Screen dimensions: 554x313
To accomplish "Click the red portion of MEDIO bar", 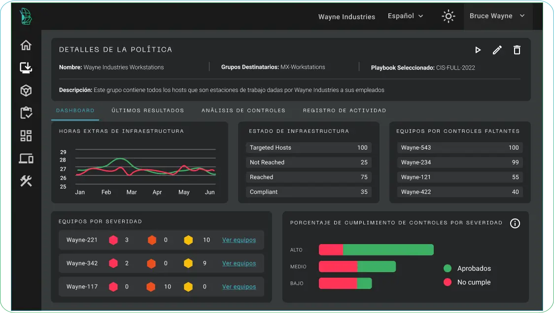I will click(x=338, y=266).
